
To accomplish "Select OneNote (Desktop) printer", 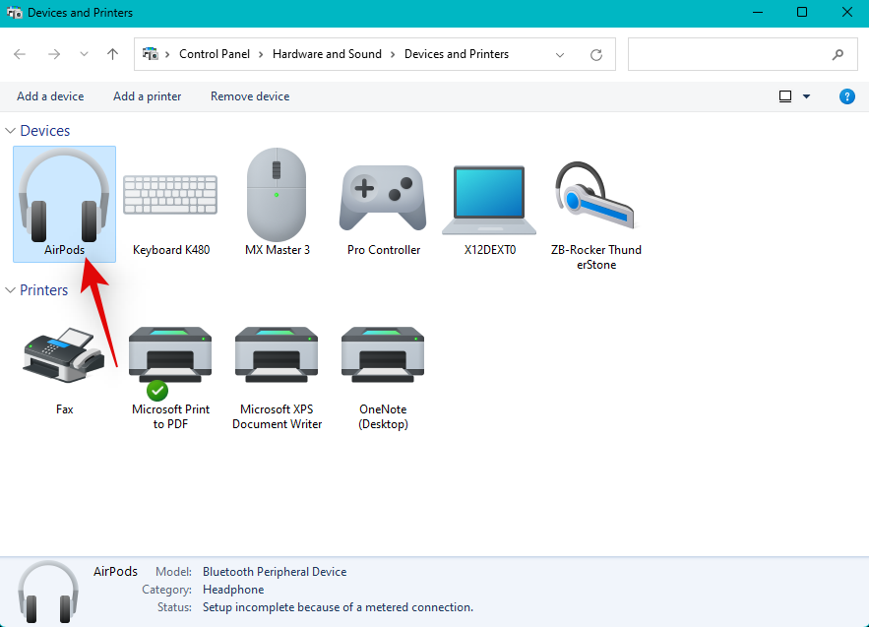I will pyautogui.click(x=383, y=377).
